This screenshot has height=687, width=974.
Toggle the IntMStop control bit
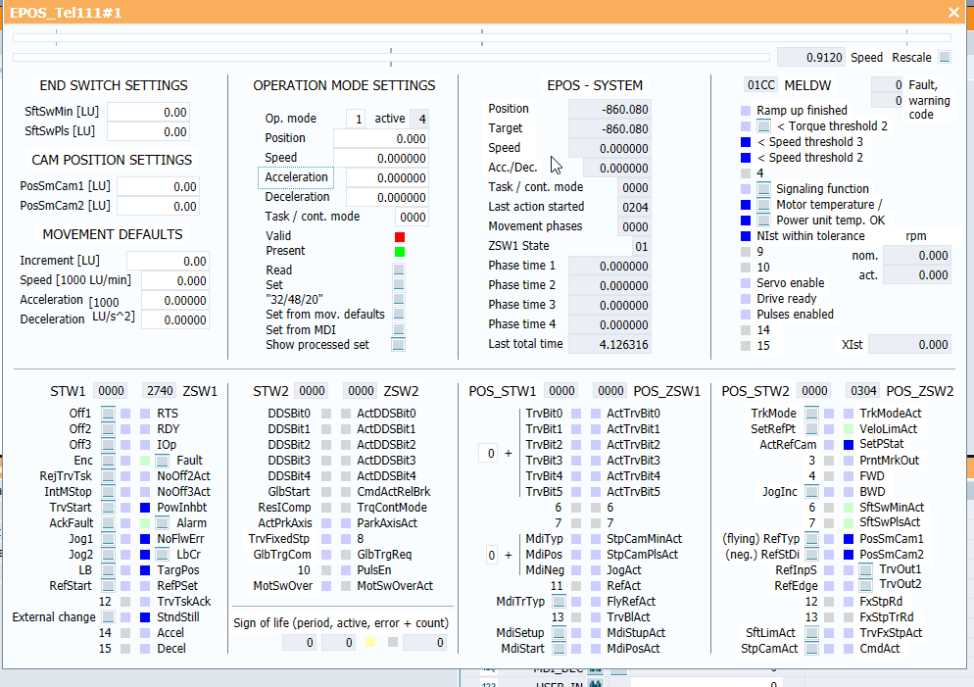[x=108, y=491]
